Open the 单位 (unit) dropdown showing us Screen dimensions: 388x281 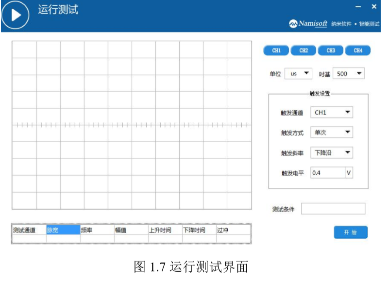[298, 74]
